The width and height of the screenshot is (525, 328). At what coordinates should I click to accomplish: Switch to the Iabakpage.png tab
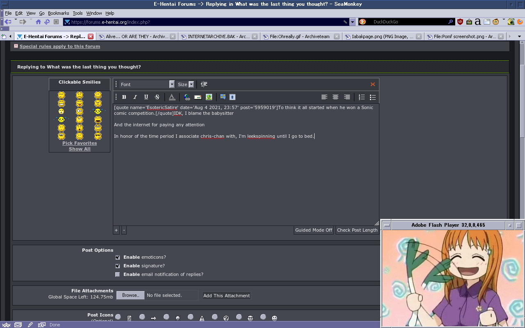click(x=383, y=36)
